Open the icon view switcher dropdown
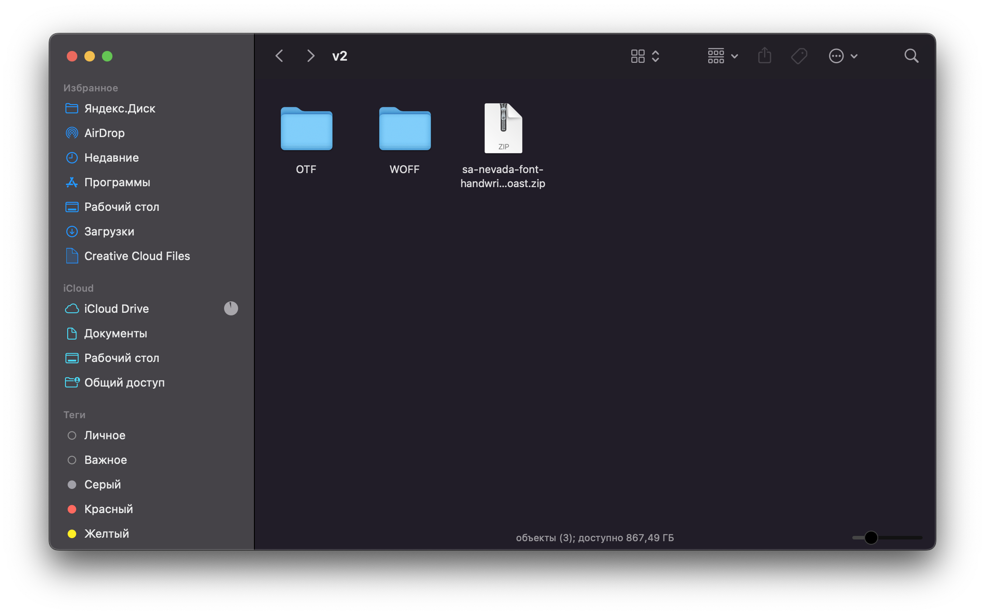This screenshot has width=985, height=615. point(645,56)
